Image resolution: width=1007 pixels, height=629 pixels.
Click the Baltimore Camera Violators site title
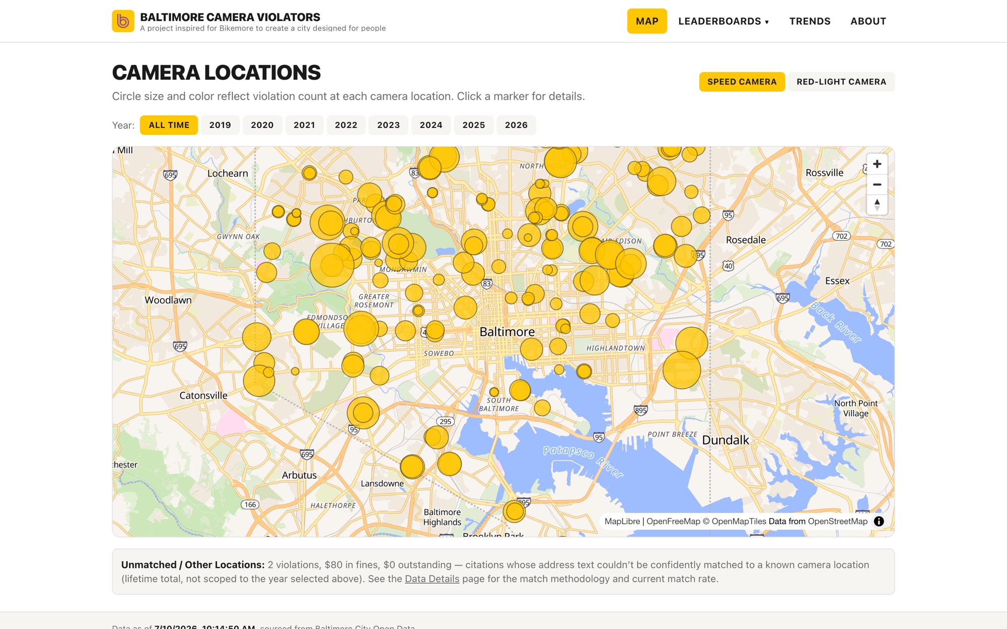[x=230, y=17]
